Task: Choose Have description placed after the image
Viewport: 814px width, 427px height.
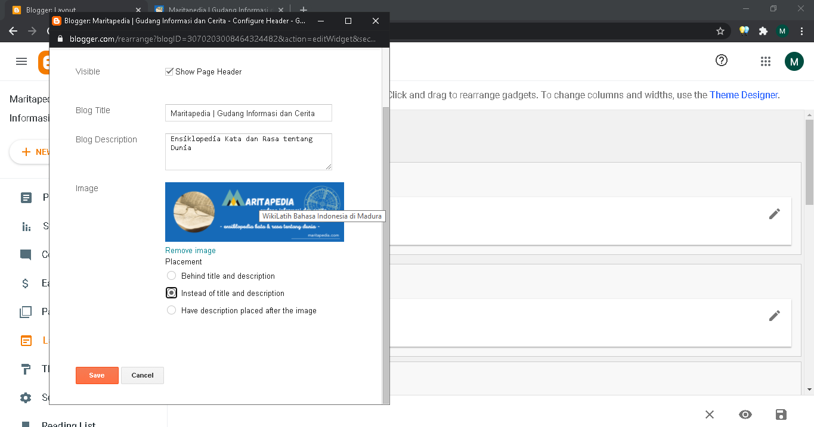Action: coord(172,310)
